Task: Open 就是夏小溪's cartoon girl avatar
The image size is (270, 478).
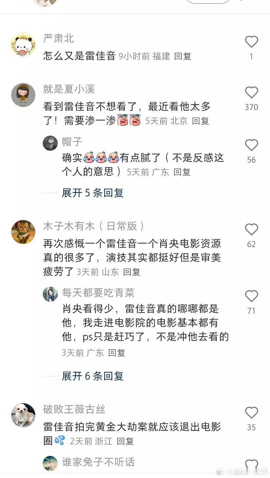Action: (23, 95)
